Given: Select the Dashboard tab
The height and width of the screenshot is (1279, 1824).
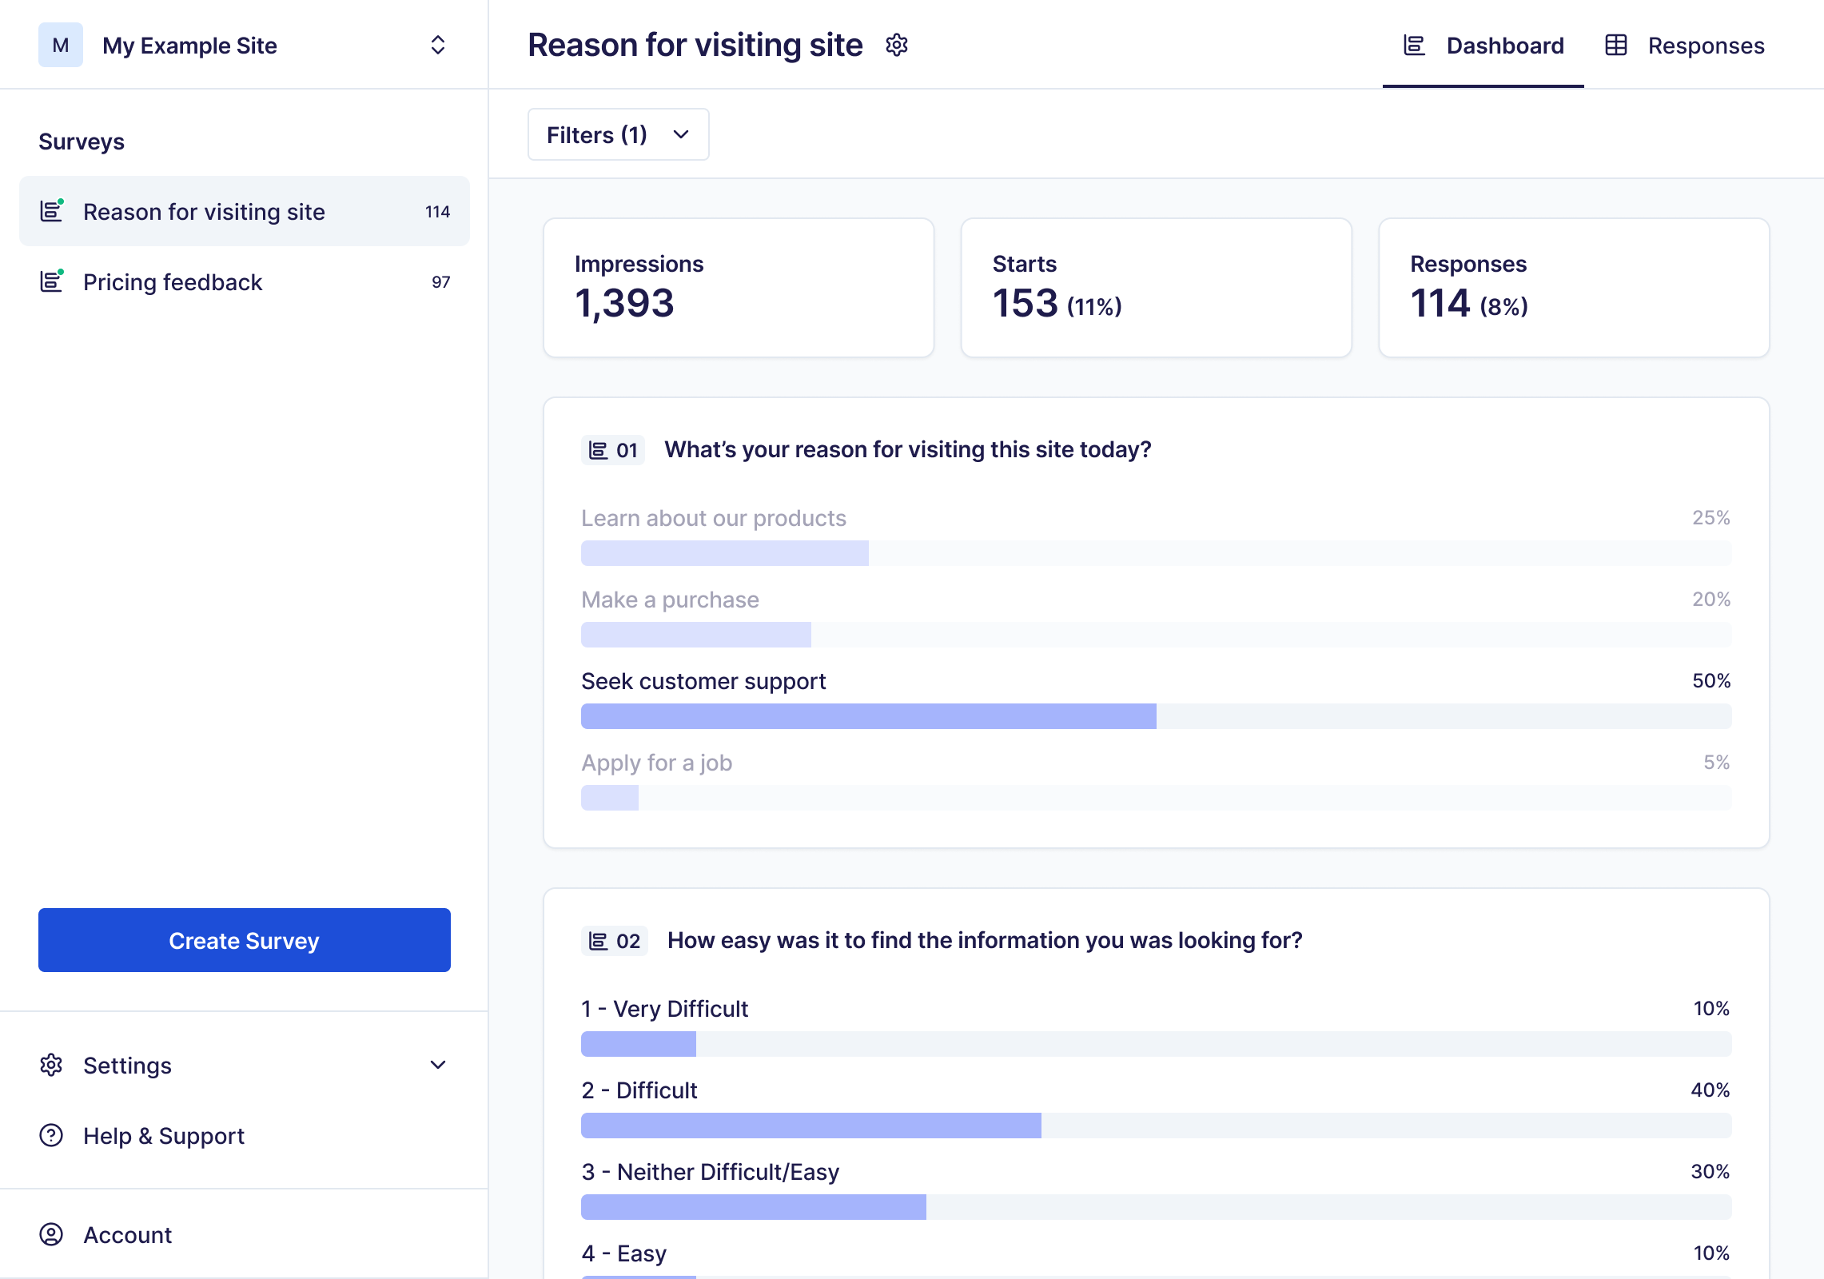Looking at the screenshot, I should (1505, 46).
